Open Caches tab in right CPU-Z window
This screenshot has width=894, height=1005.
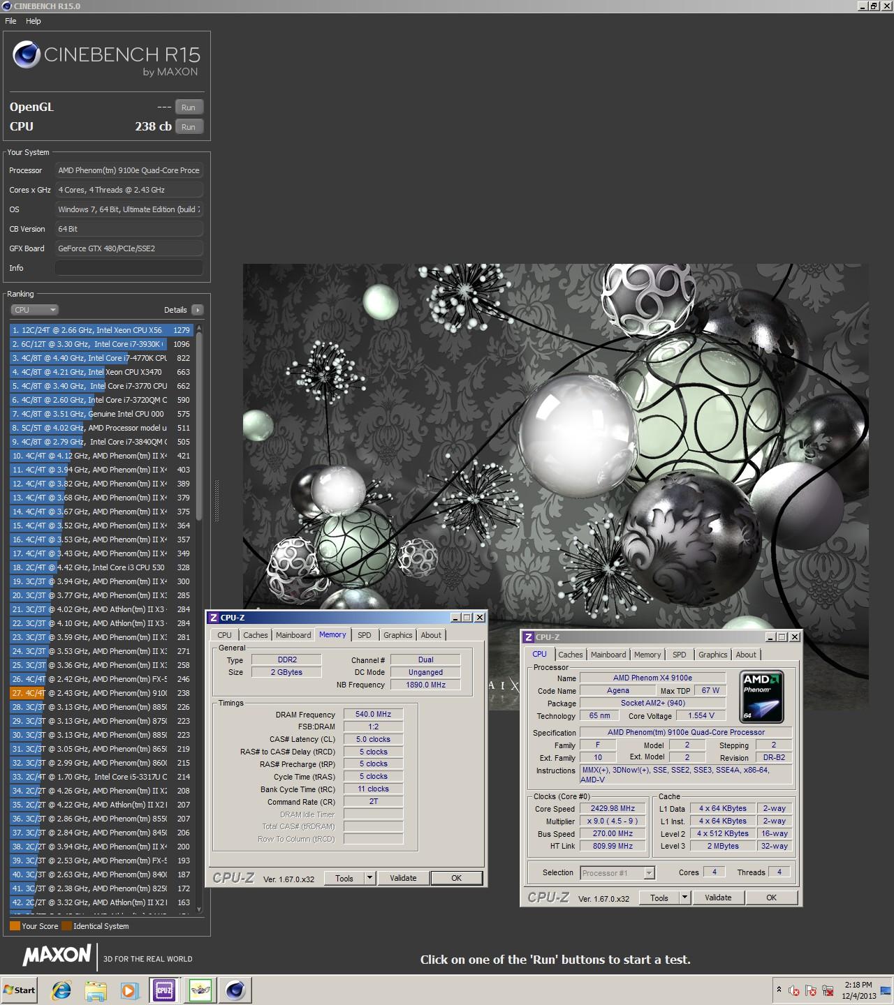570,655
